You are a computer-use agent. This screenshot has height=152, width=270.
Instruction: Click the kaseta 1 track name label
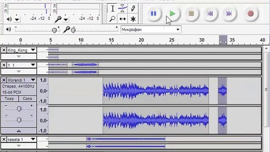[15, 139]
